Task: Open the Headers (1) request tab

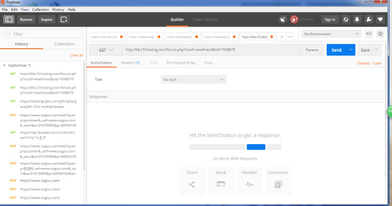Action: [130, 62]
